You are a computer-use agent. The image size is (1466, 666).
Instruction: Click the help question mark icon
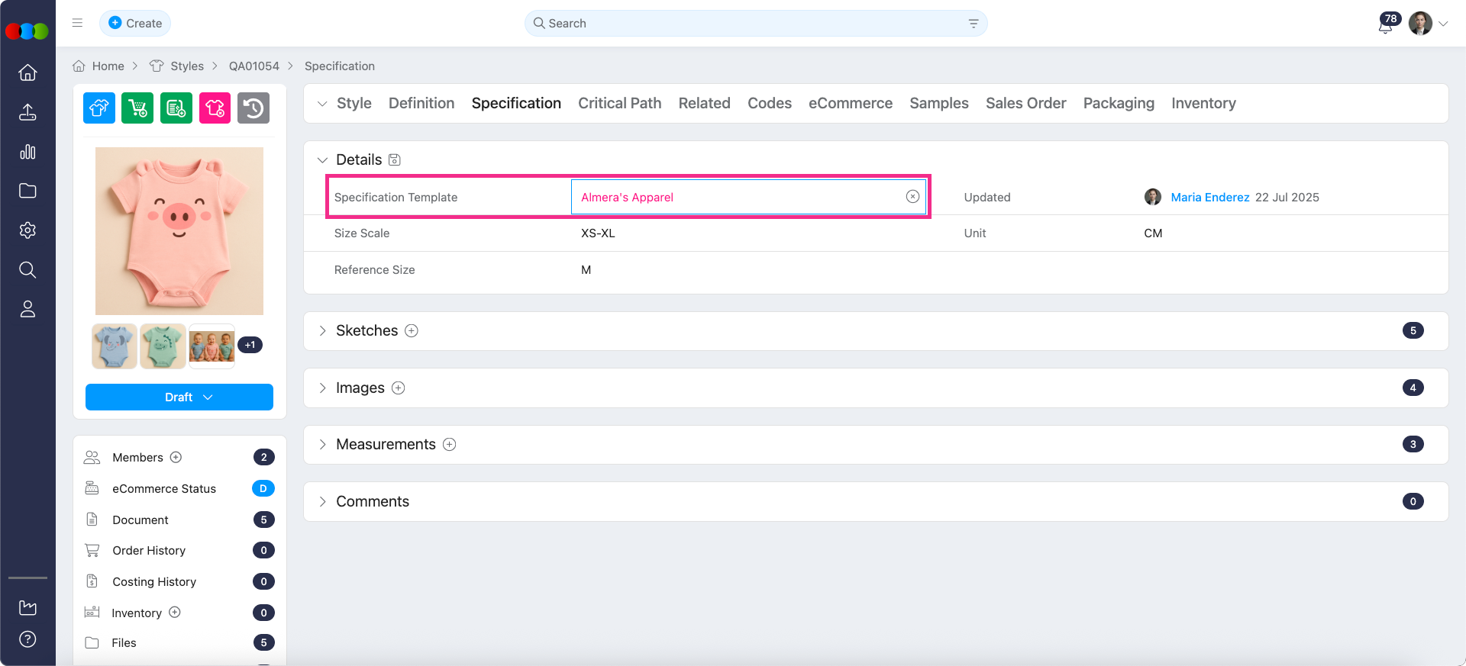coord(27,639)
